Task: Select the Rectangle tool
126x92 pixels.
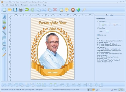Action: [x=4, y=38]
